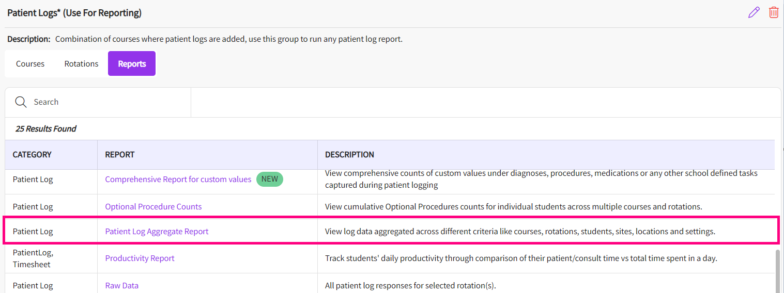
Task: Click the red trash delete icon
Action: [x=774, y=12]
